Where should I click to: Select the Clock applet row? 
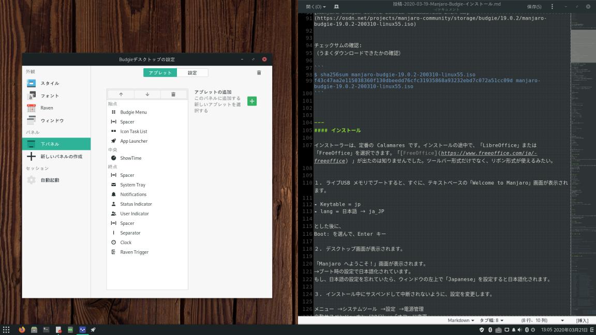(147, 242)
